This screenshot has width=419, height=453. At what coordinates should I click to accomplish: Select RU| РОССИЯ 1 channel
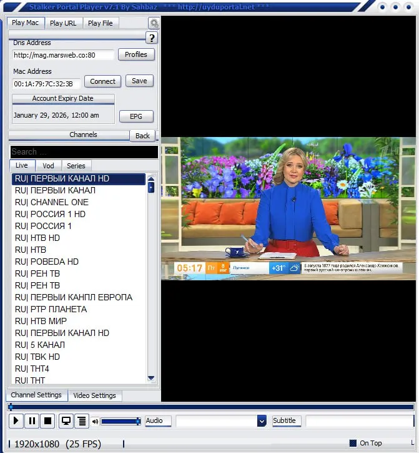tap(79, 226)
